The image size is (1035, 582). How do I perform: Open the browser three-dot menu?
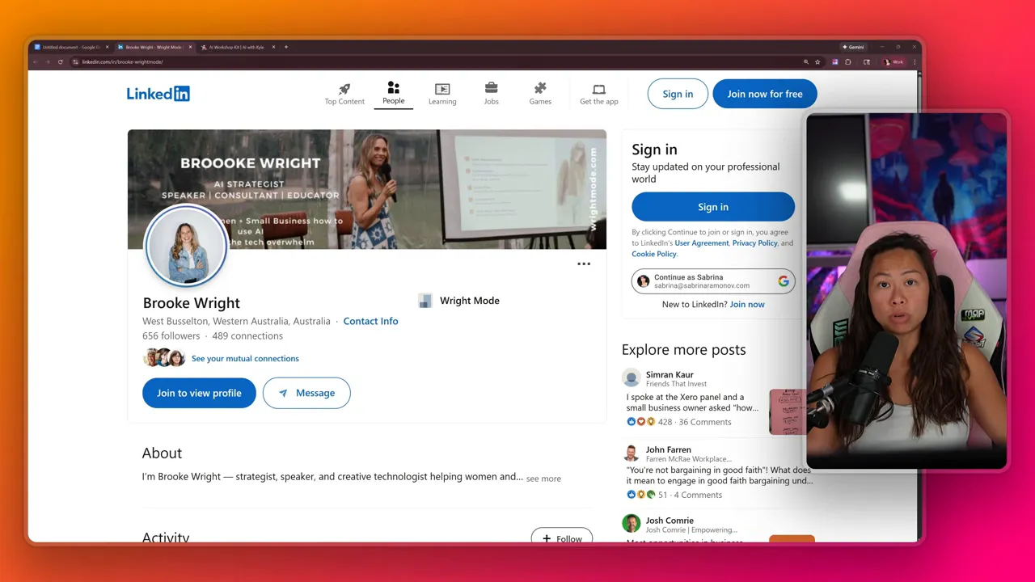pyautogui.click(x=915, y=61)
